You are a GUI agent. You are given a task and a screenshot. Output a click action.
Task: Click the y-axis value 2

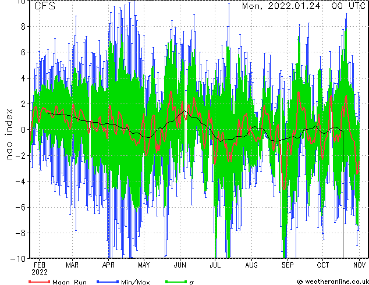pyautogui.click(x=23, y=104)
